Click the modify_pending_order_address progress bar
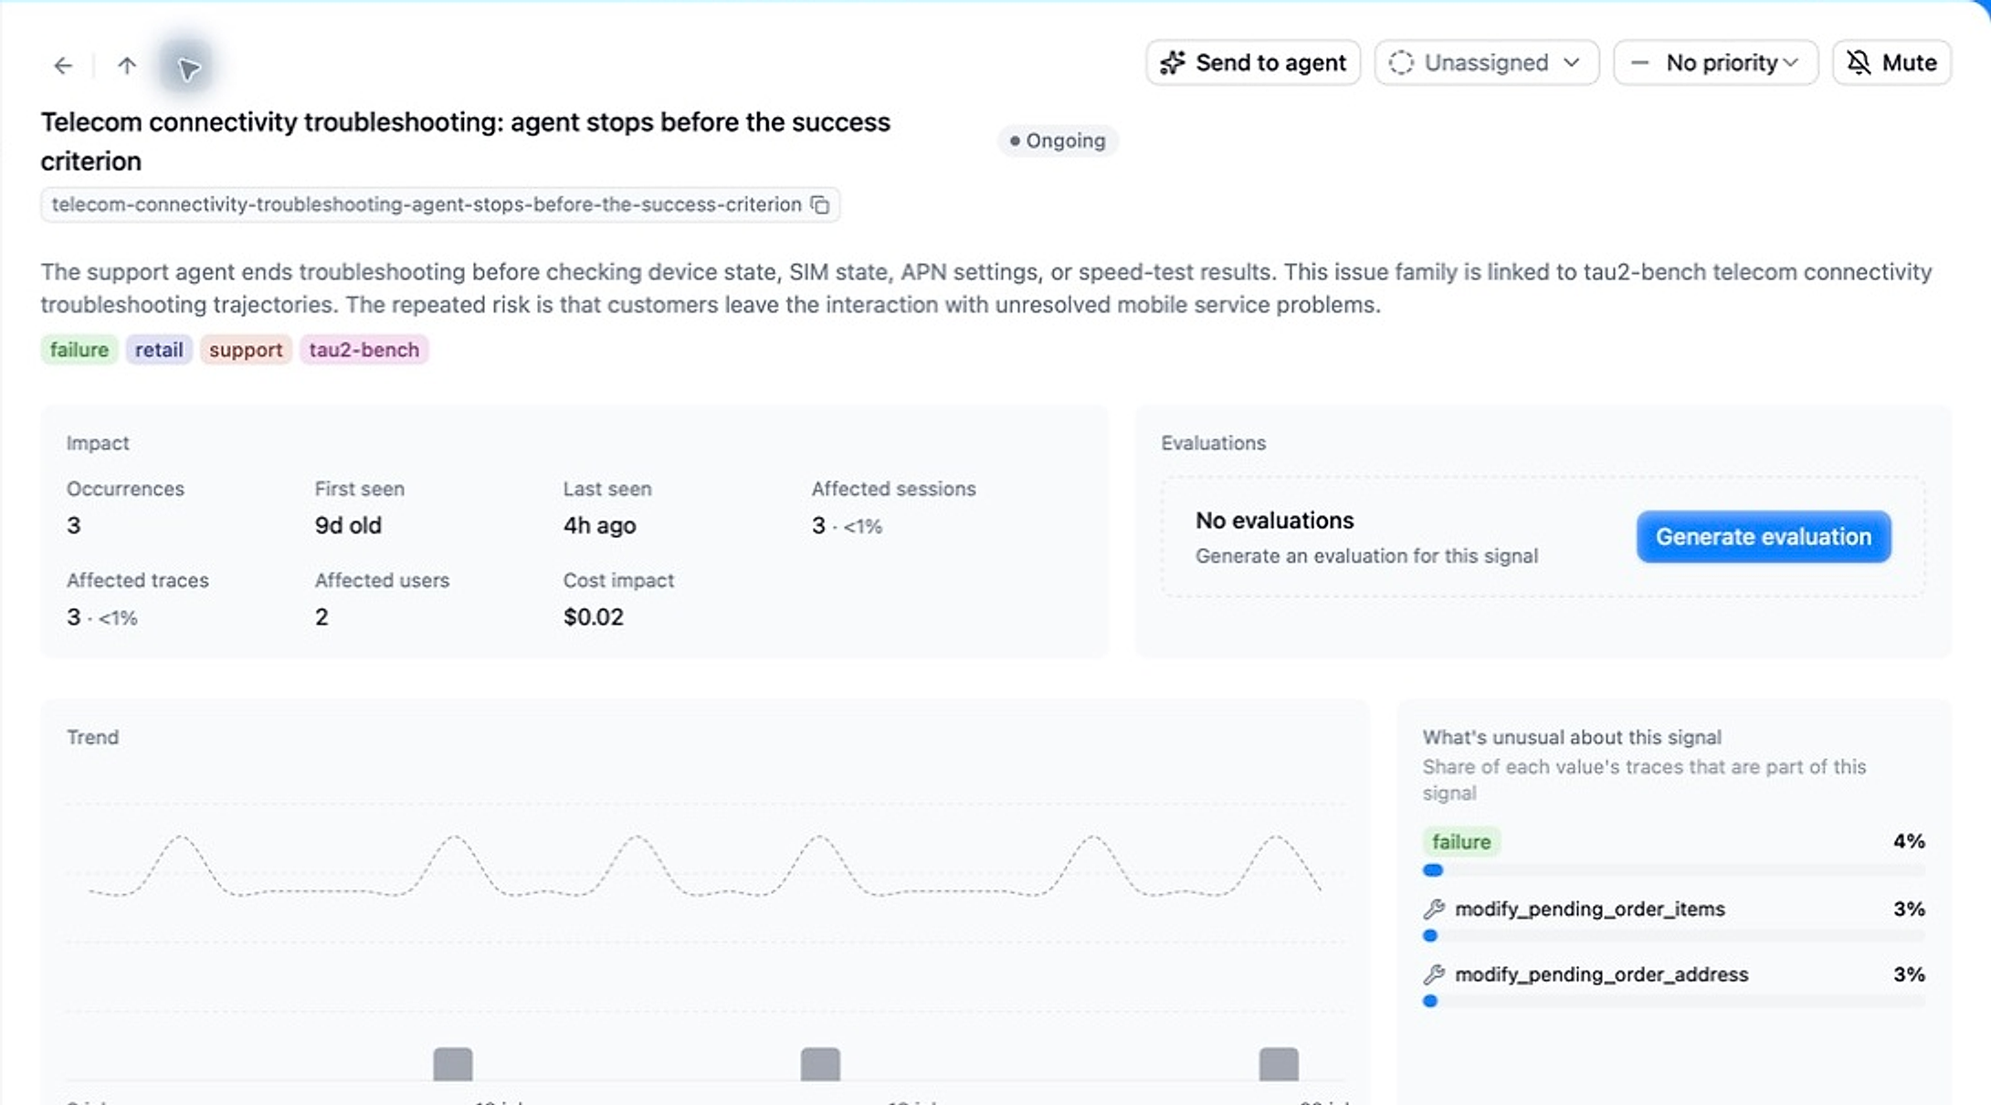The width and height of the screenshot is (1991, 1105). 1673,1002
